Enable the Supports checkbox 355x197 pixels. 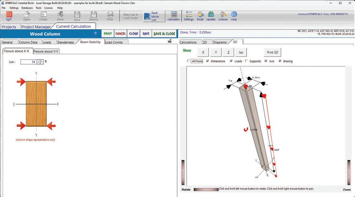coord(246,61)
